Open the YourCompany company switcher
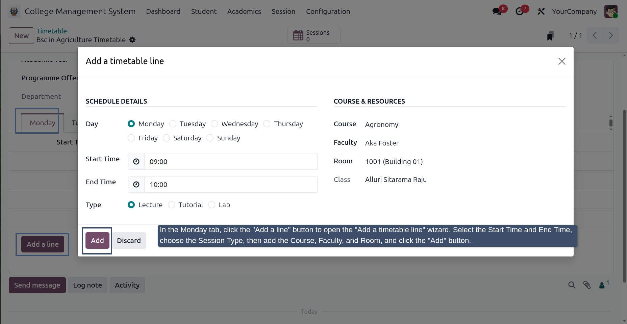 pyautogui.click(x=574, y=11)
